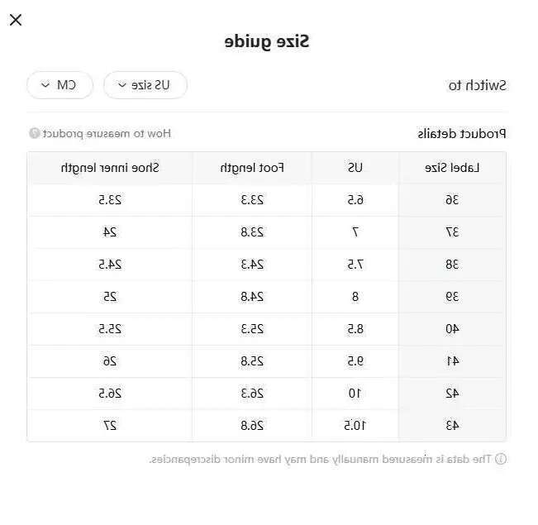Click the US column header
This screenshot has height=525, width=538.
click(x=355, y=168)
